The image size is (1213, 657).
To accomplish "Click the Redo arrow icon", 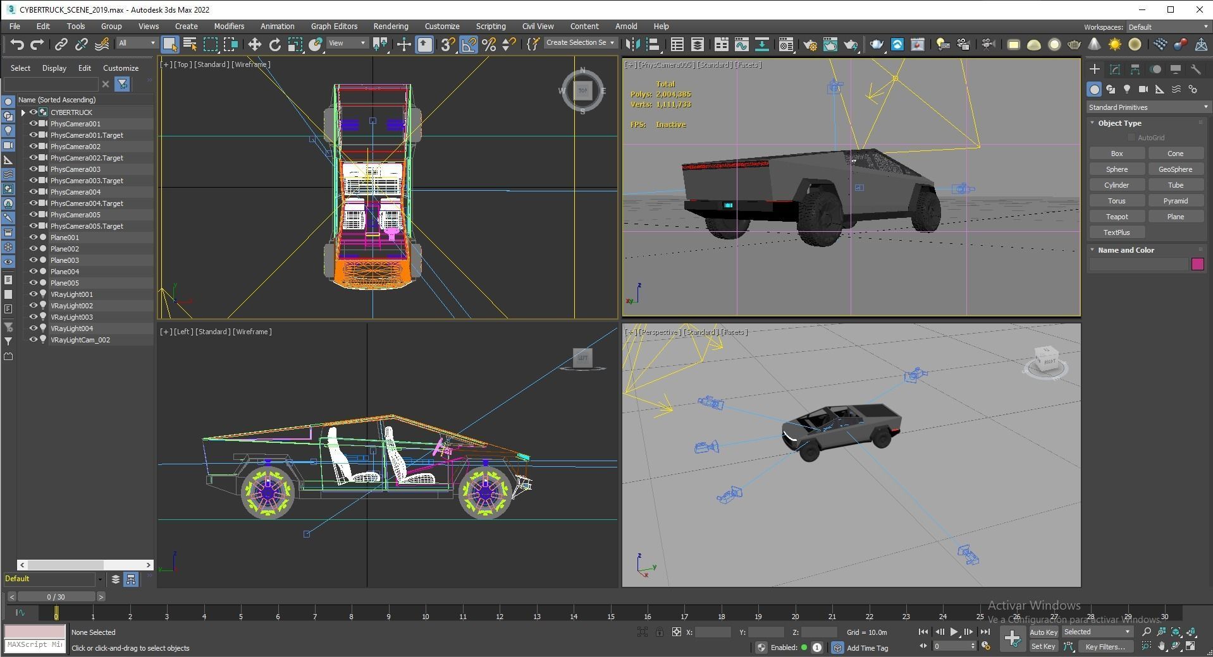I will (x=37, y=44).
